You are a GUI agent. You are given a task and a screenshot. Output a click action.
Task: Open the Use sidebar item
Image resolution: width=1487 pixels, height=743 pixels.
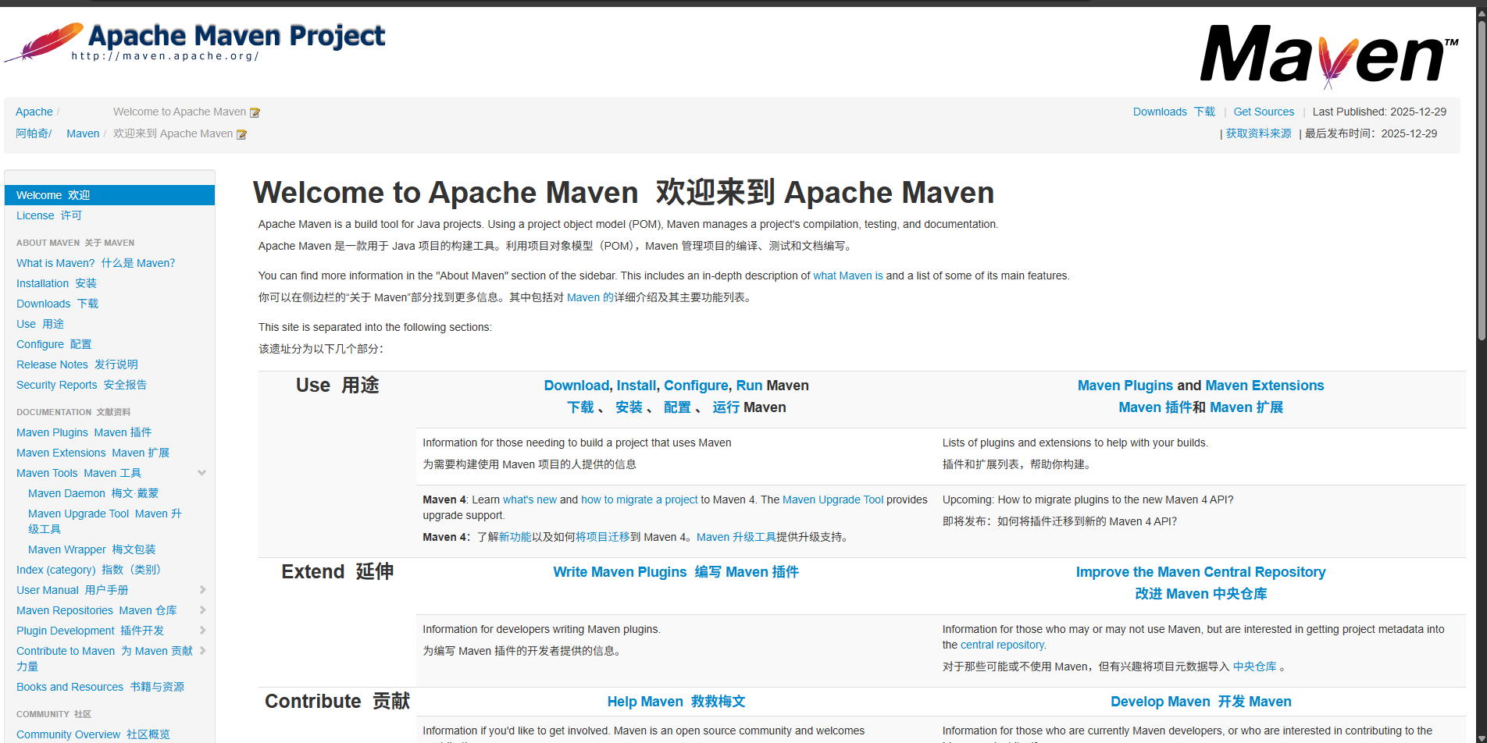pos(40,324)
